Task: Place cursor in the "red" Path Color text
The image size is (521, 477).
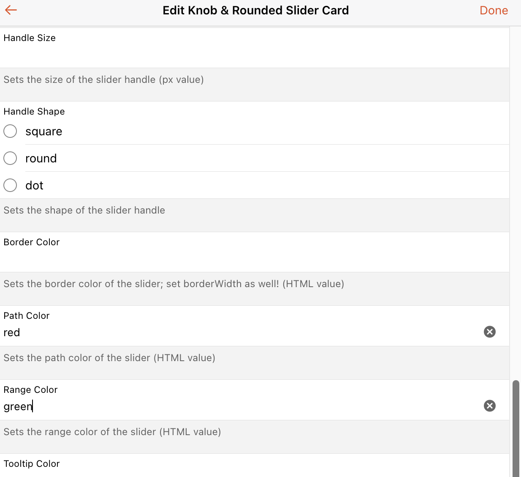Action: click(x=12, y=333)
